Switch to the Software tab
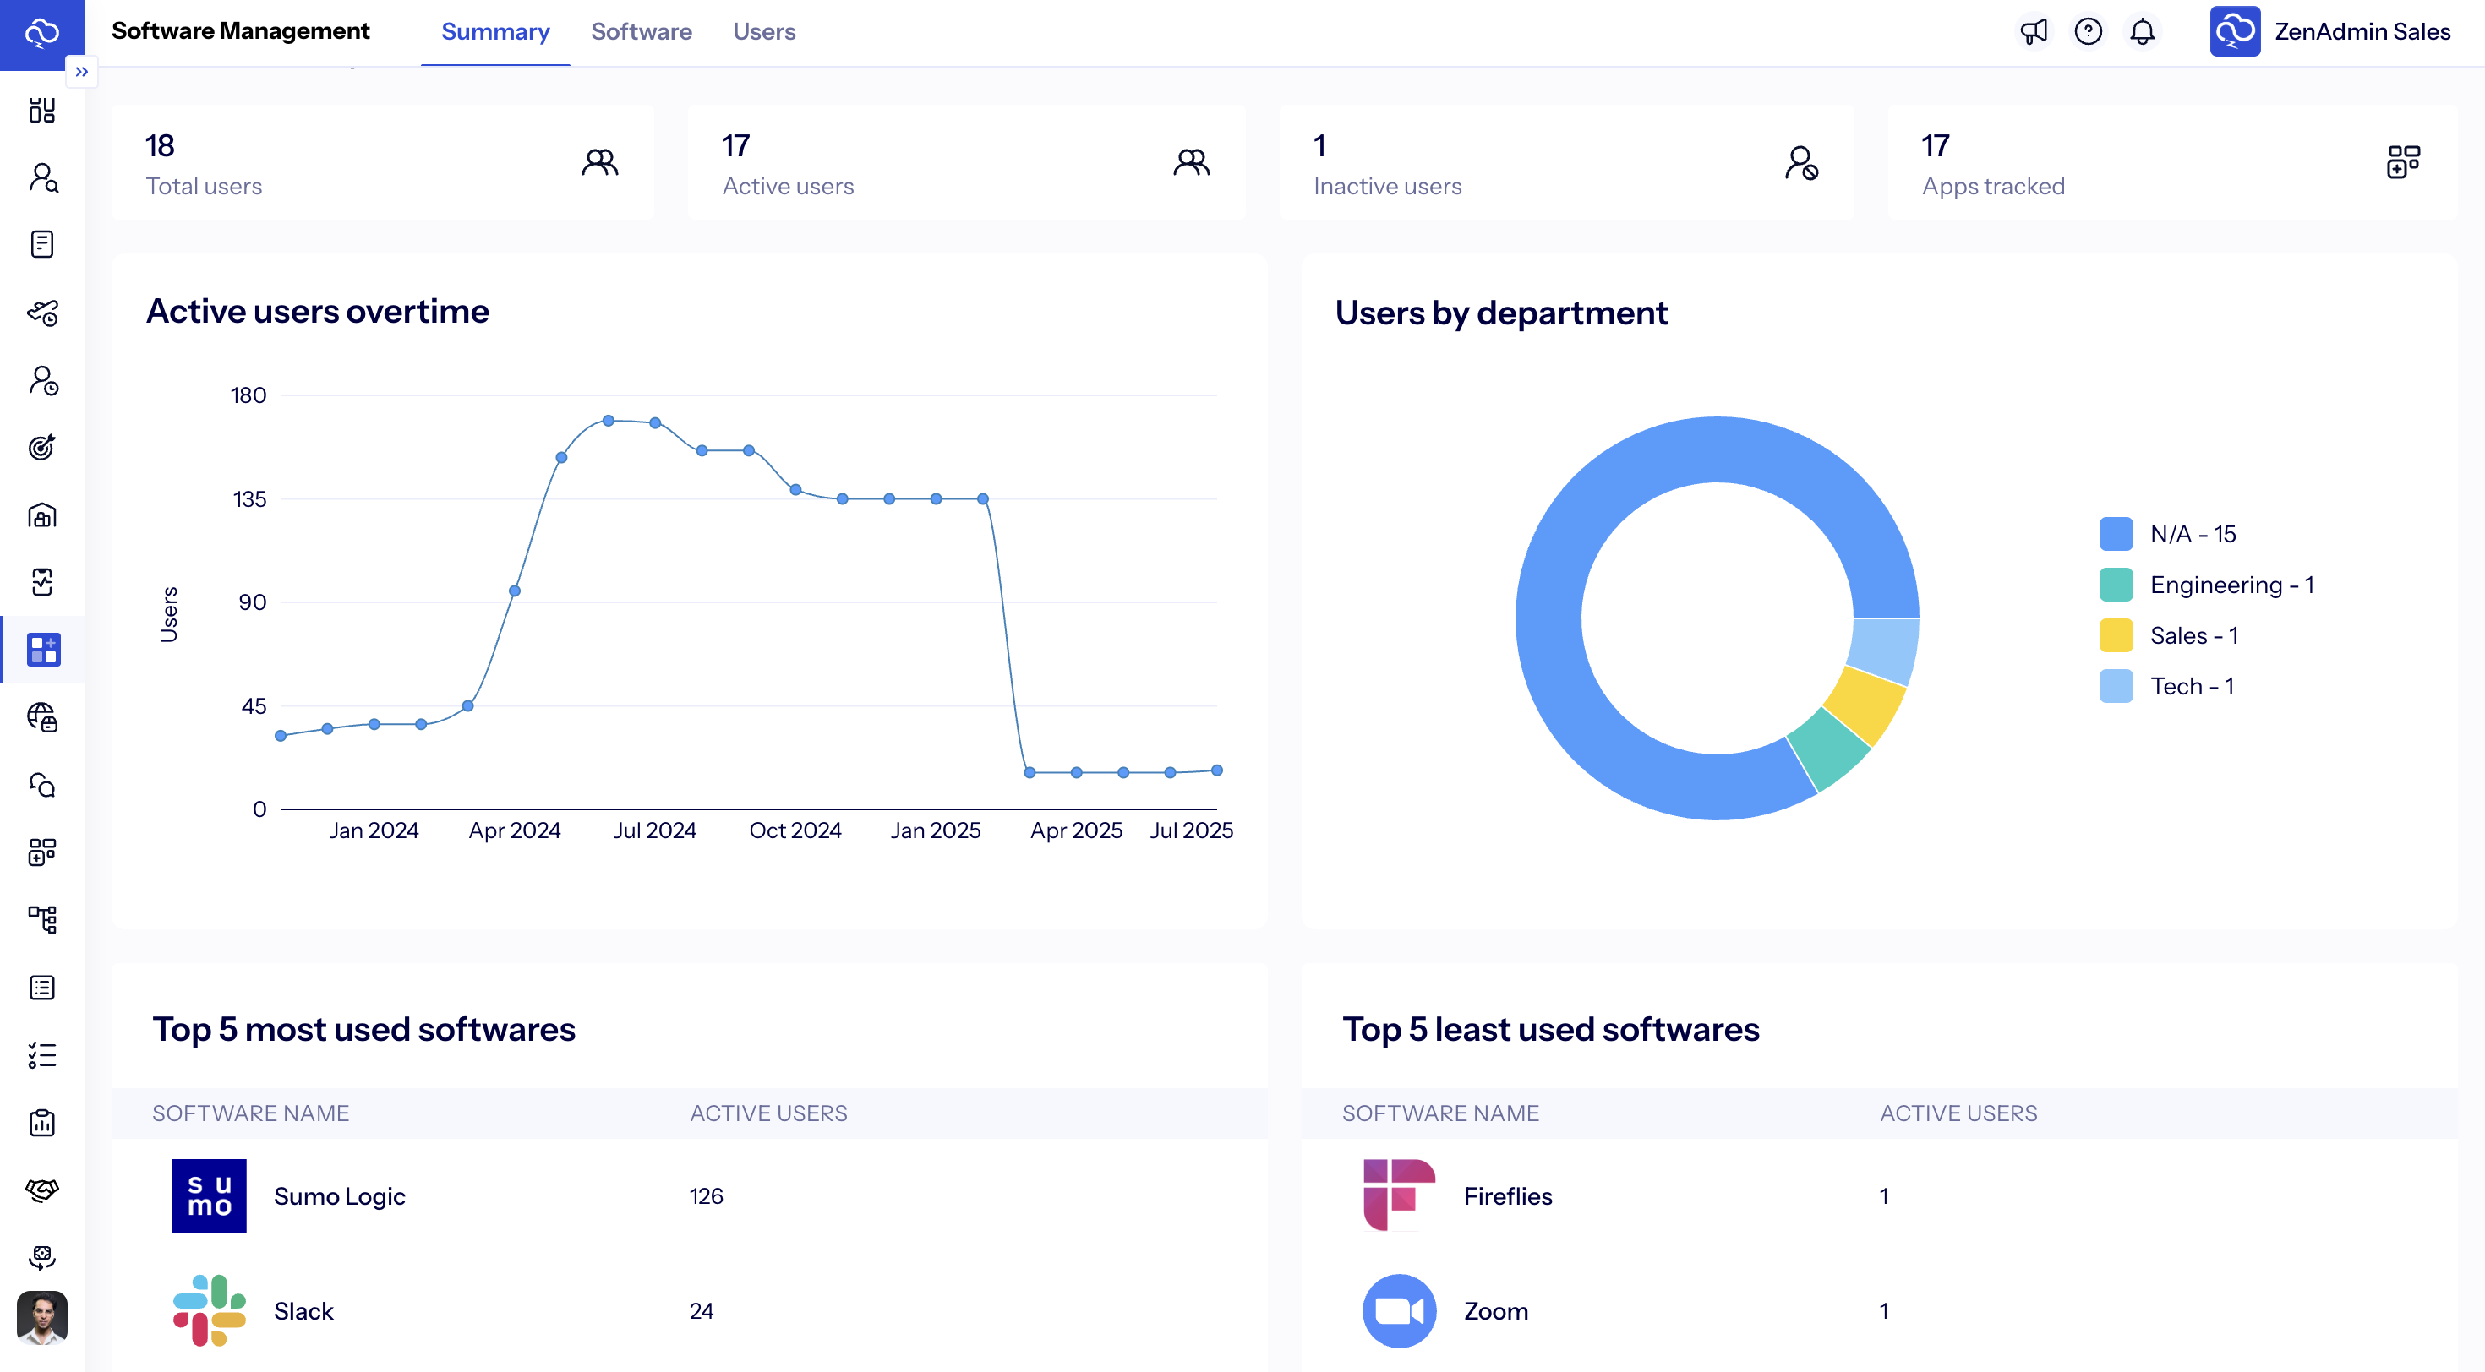 (x=642, y=31)
